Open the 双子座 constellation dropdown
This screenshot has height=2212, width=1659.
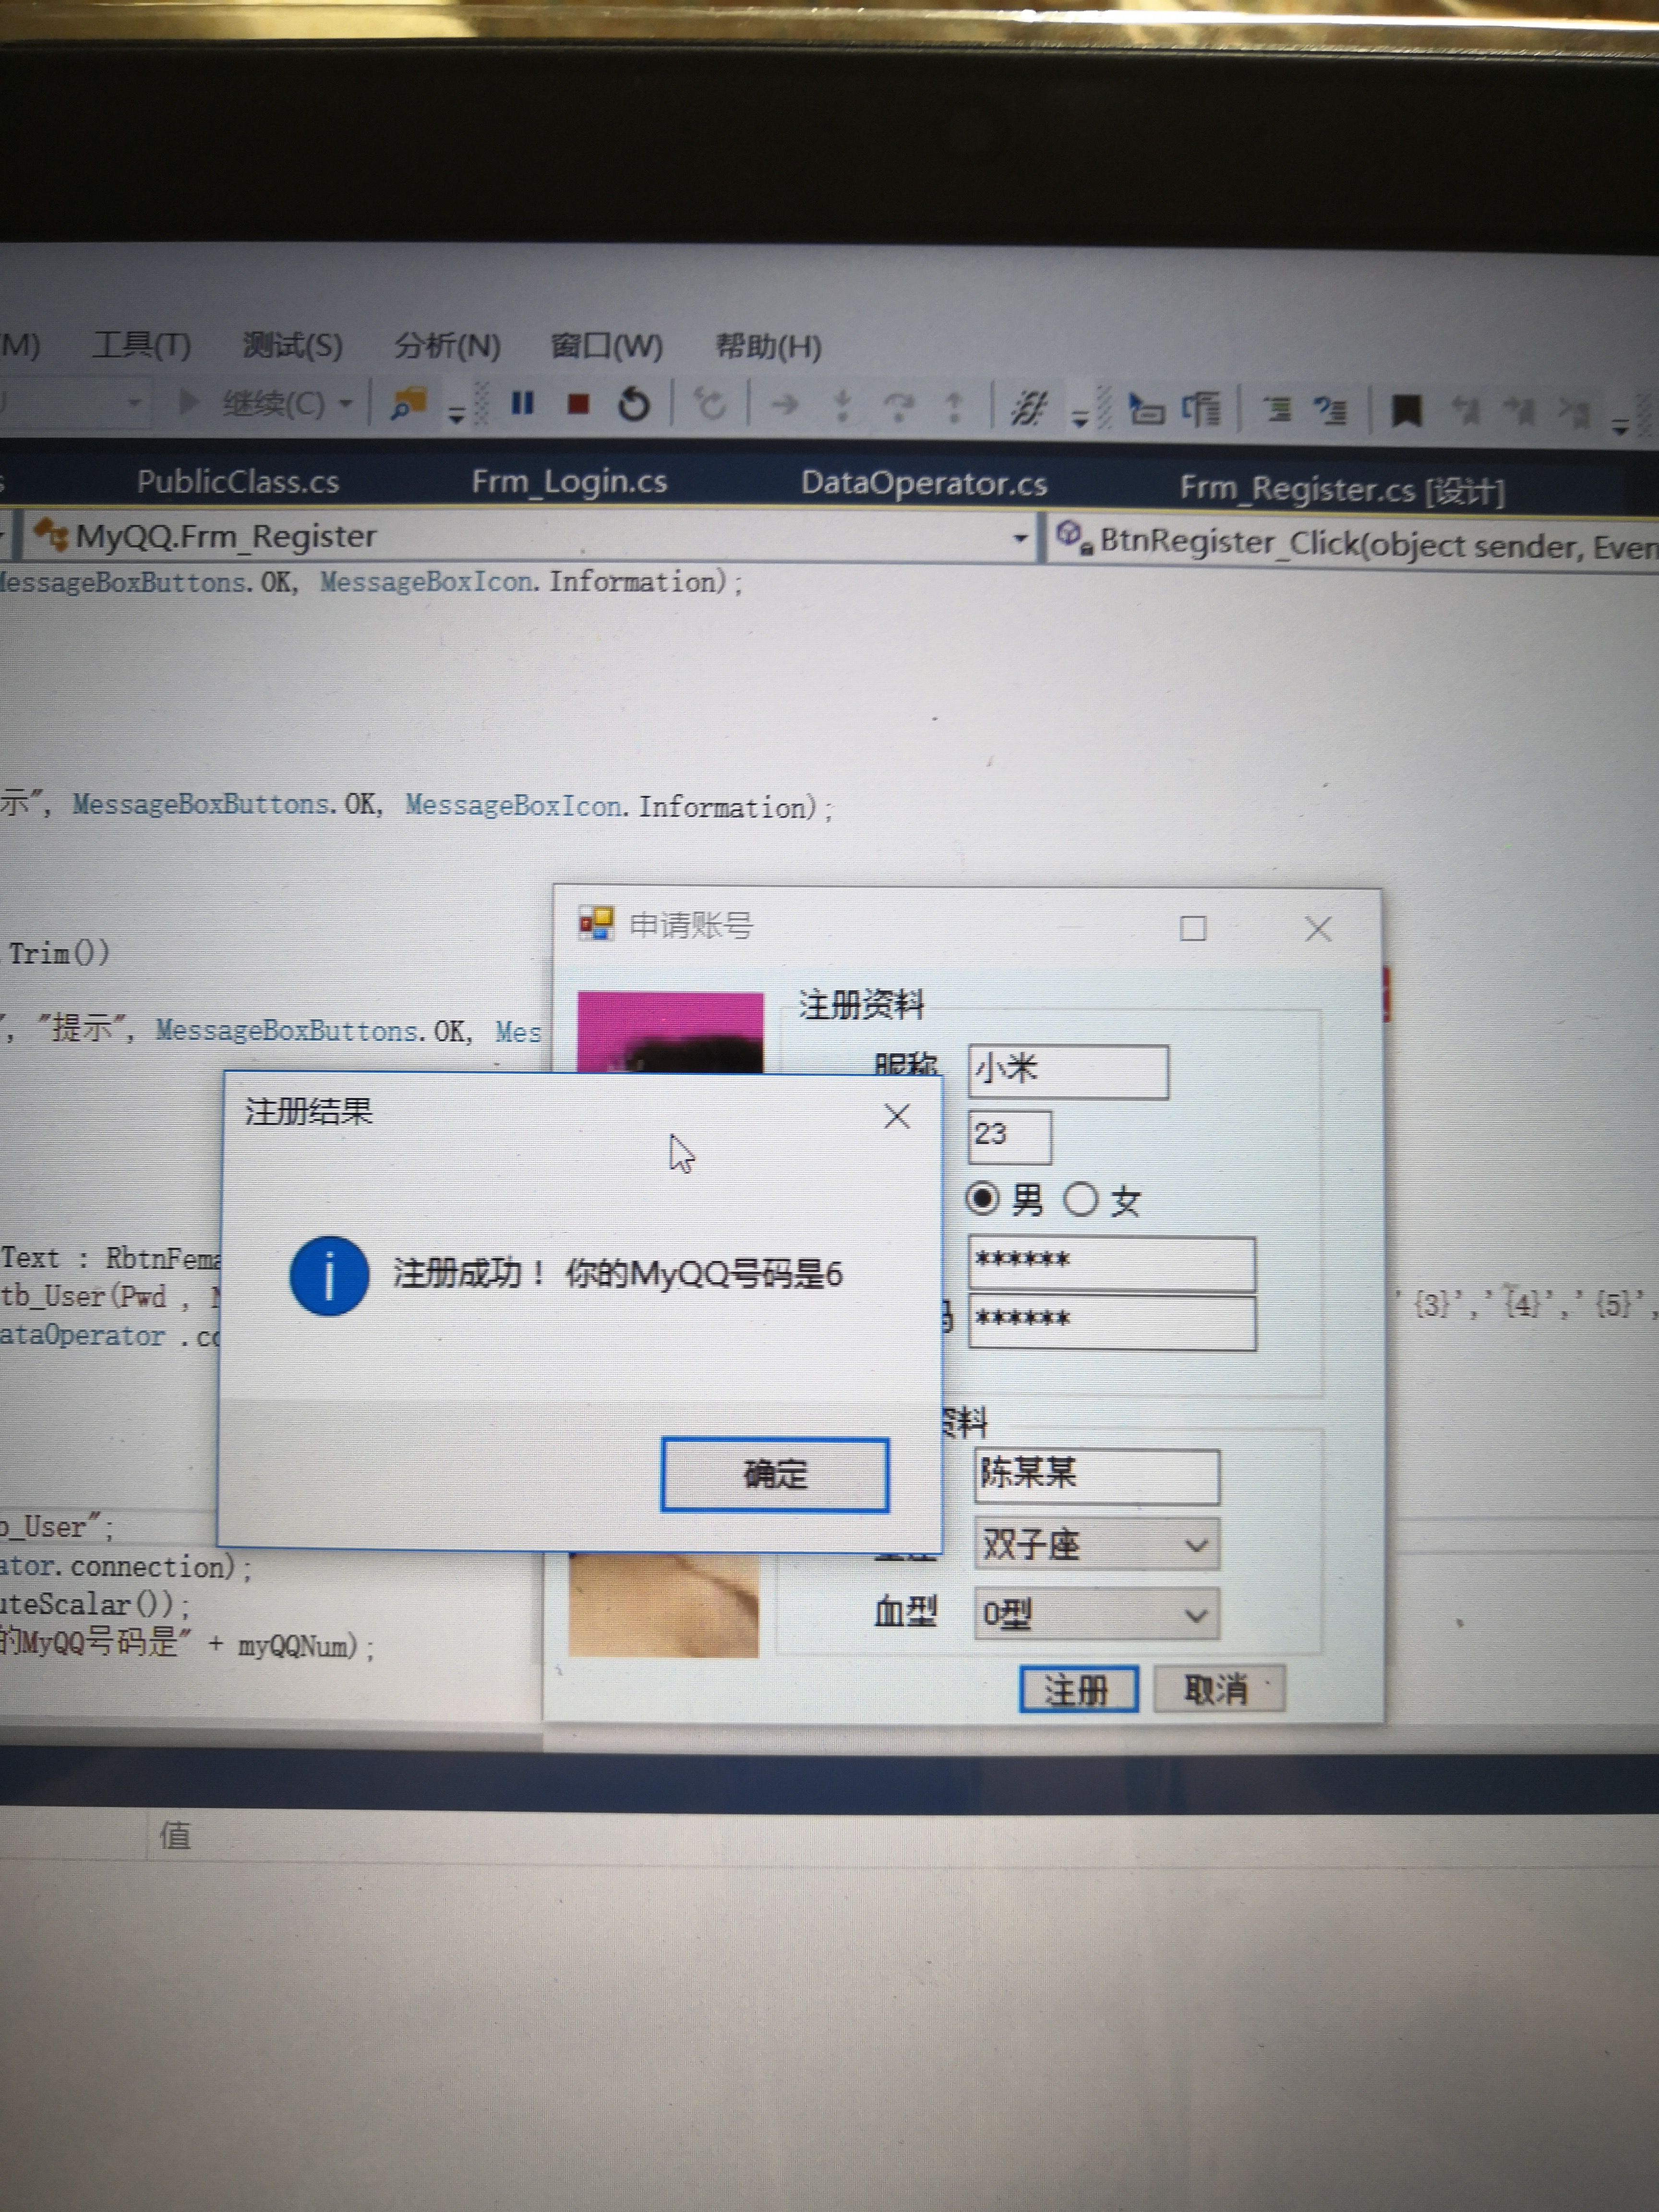coord(1196,1546)
